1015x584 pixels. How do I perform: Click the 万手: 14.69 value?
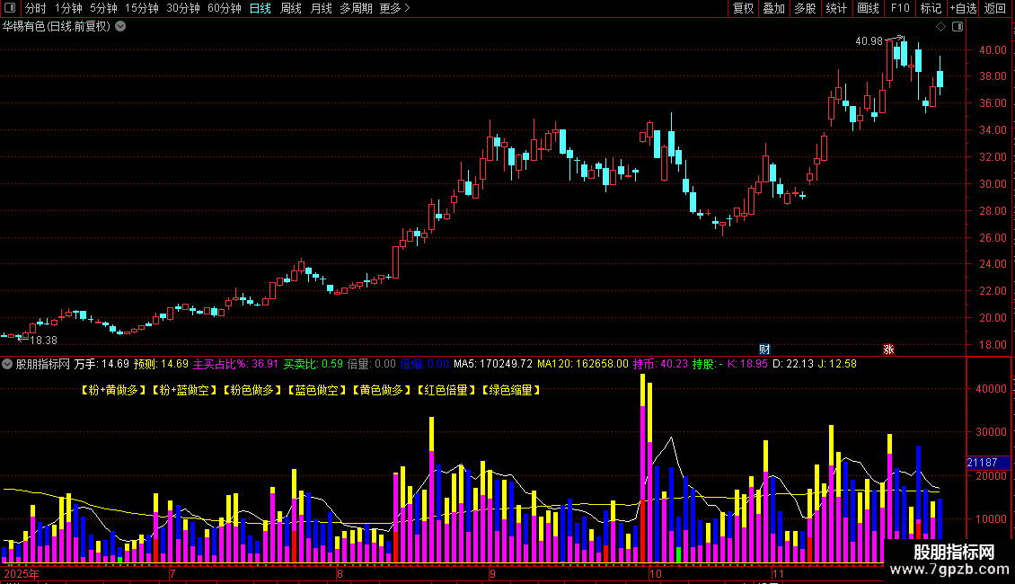point(101,364)
